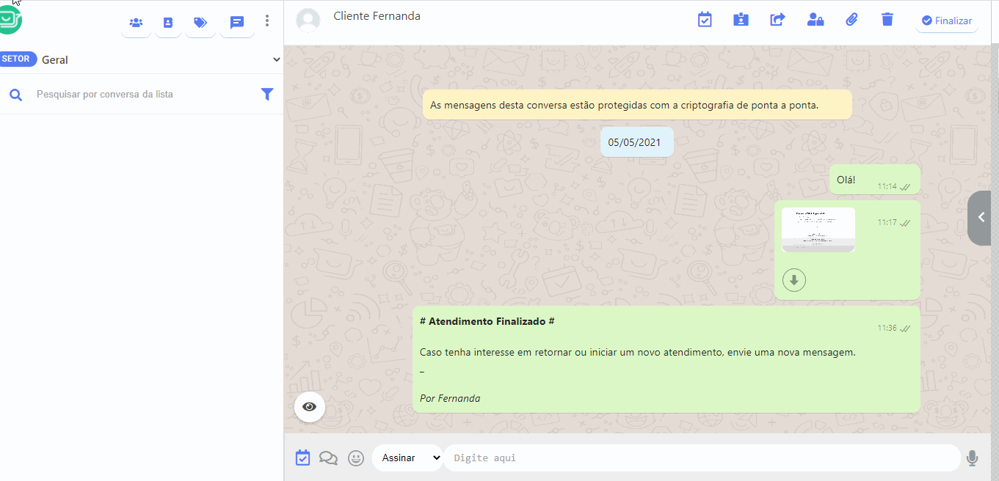
Task: Transfer the conversation with the user-lock icon
Action: pos(815,20)
